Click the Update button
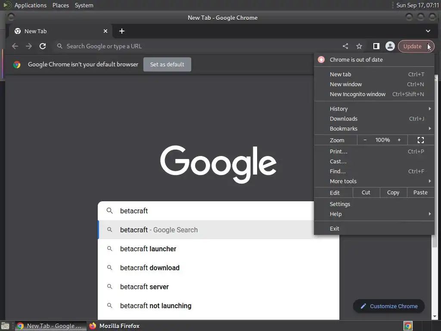The width and height of the screenshot is (441, 331). coord(416,46)
